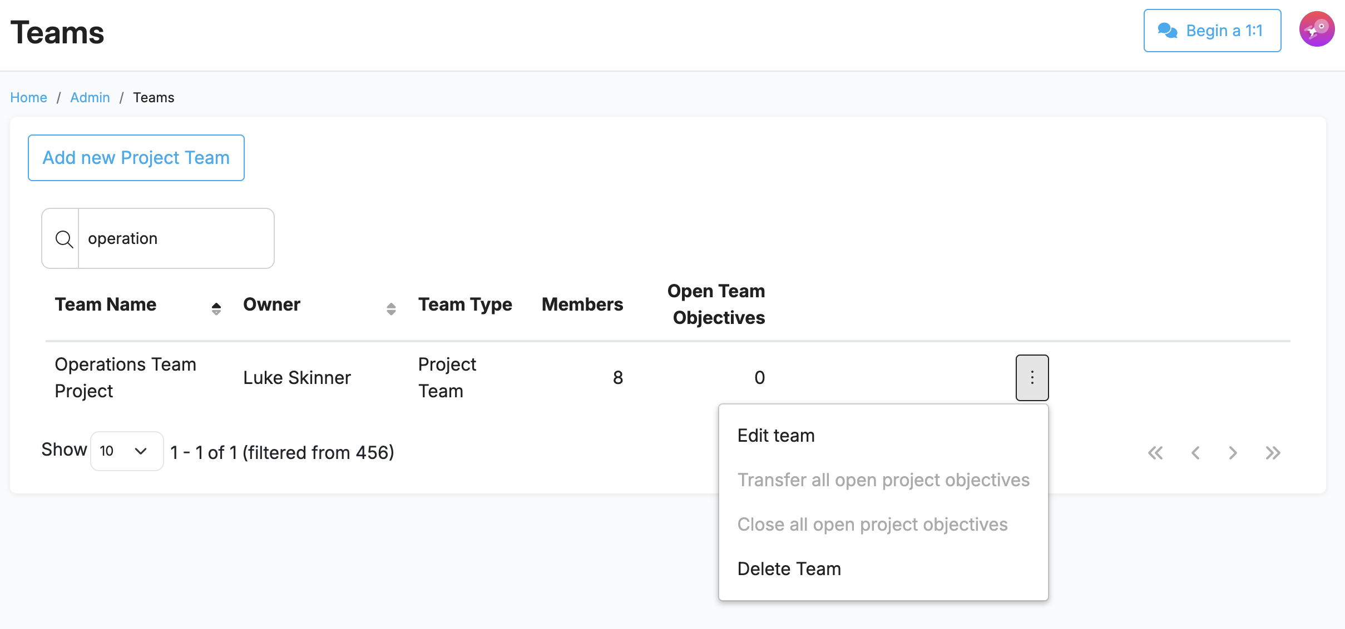Expand the Show 10 rows dropdown

pyautogui.click(x=127, y=451)
